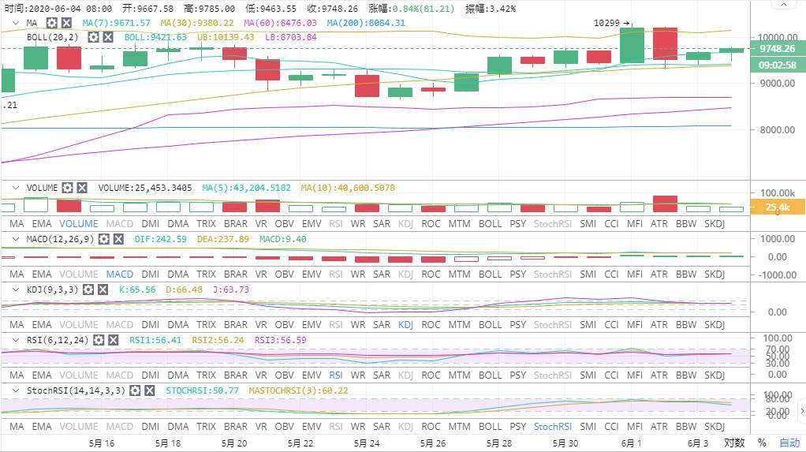806x452 pixels.
Task: Select ROC tab under the RSI panel
Action: (x=431, y=375)
